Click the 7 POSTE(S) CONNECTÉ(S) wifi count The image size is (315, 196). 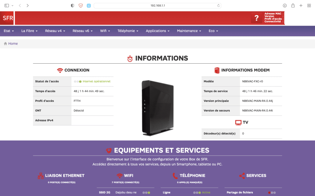click(126, 183)
